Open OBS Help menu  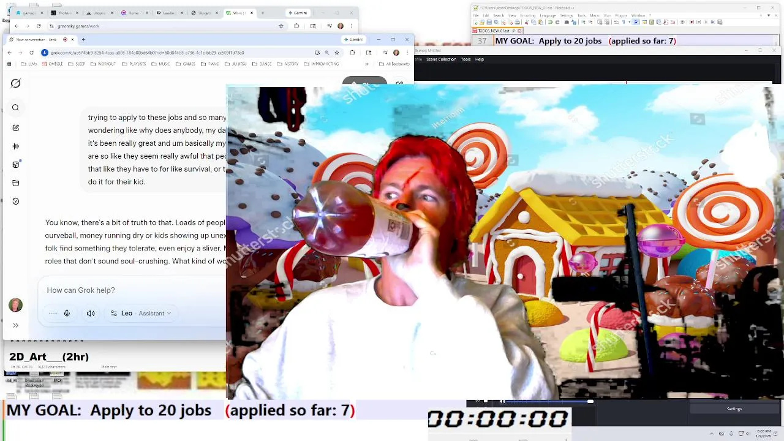point(480,59)
